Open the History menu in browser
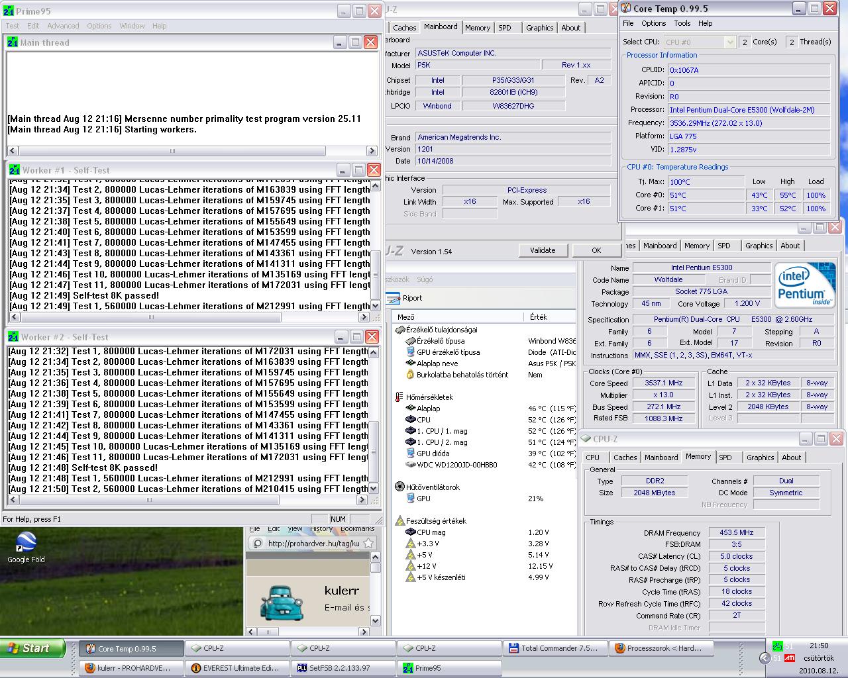This screenshot has height=678, width=848. [321, 529]
